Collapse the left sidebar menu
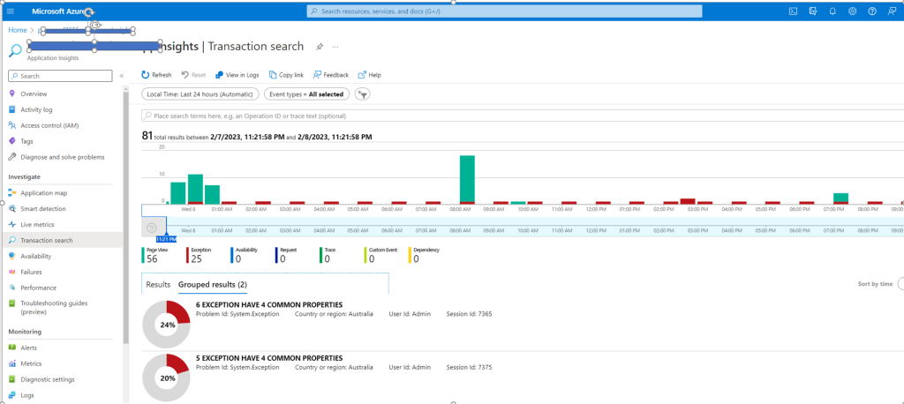The image size is (904, 404). click(x=122, y=76)
